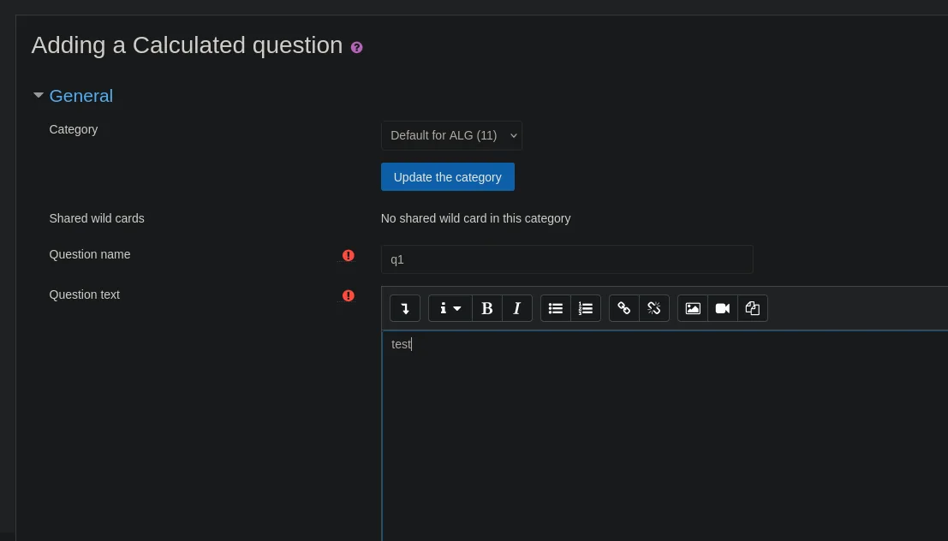Viewport: 948px width, 541px height.
Task: Click the required icon beside Question text
Action: pyautogui.click(x=349, y=295)
